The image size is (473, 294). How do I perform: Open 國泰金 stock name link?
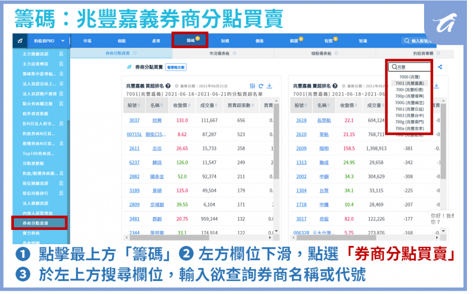157,176
